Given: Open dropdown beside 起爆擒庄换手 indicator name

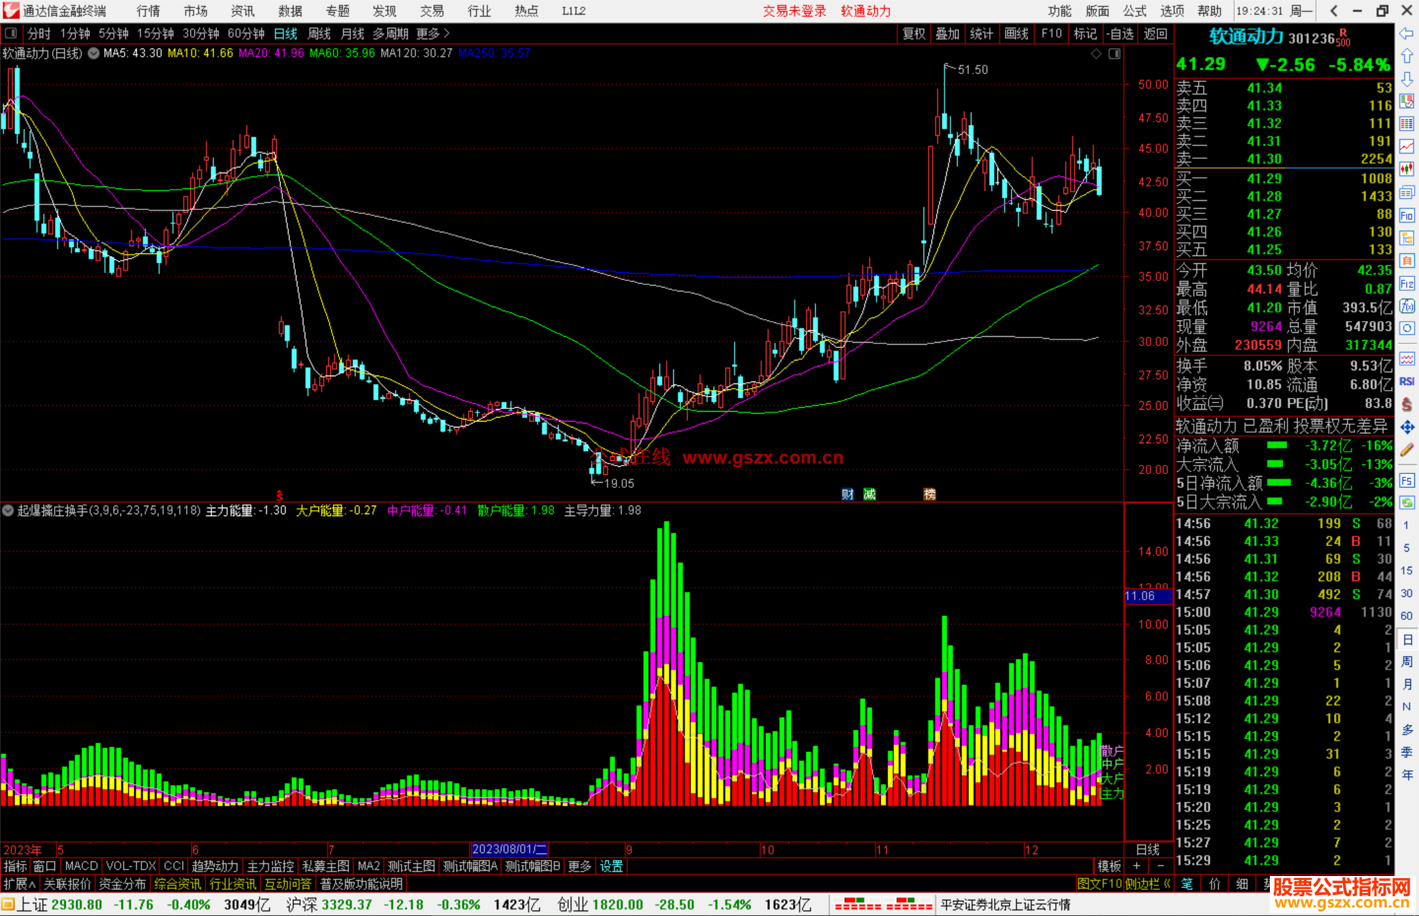Looking at the screenshot, I should [8, 510].
